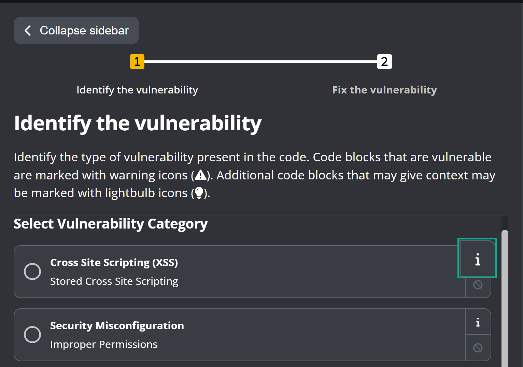
Task: Click the left chevron in Collapse sidebar
Action: tap(28, 30)
